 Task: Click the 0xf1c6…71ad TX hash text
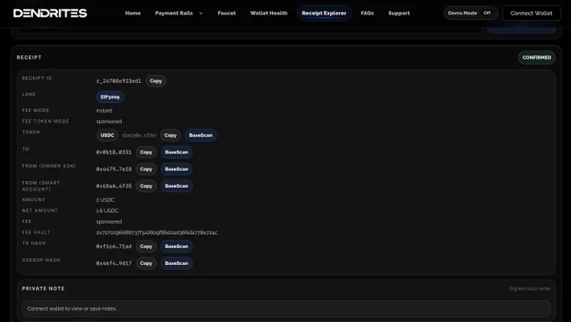[114, 247]
